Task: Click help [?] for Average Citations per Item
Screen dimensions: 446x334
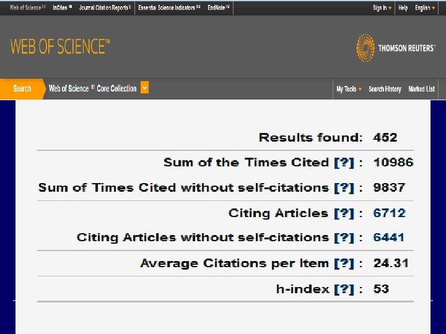Action: [344, 263]
